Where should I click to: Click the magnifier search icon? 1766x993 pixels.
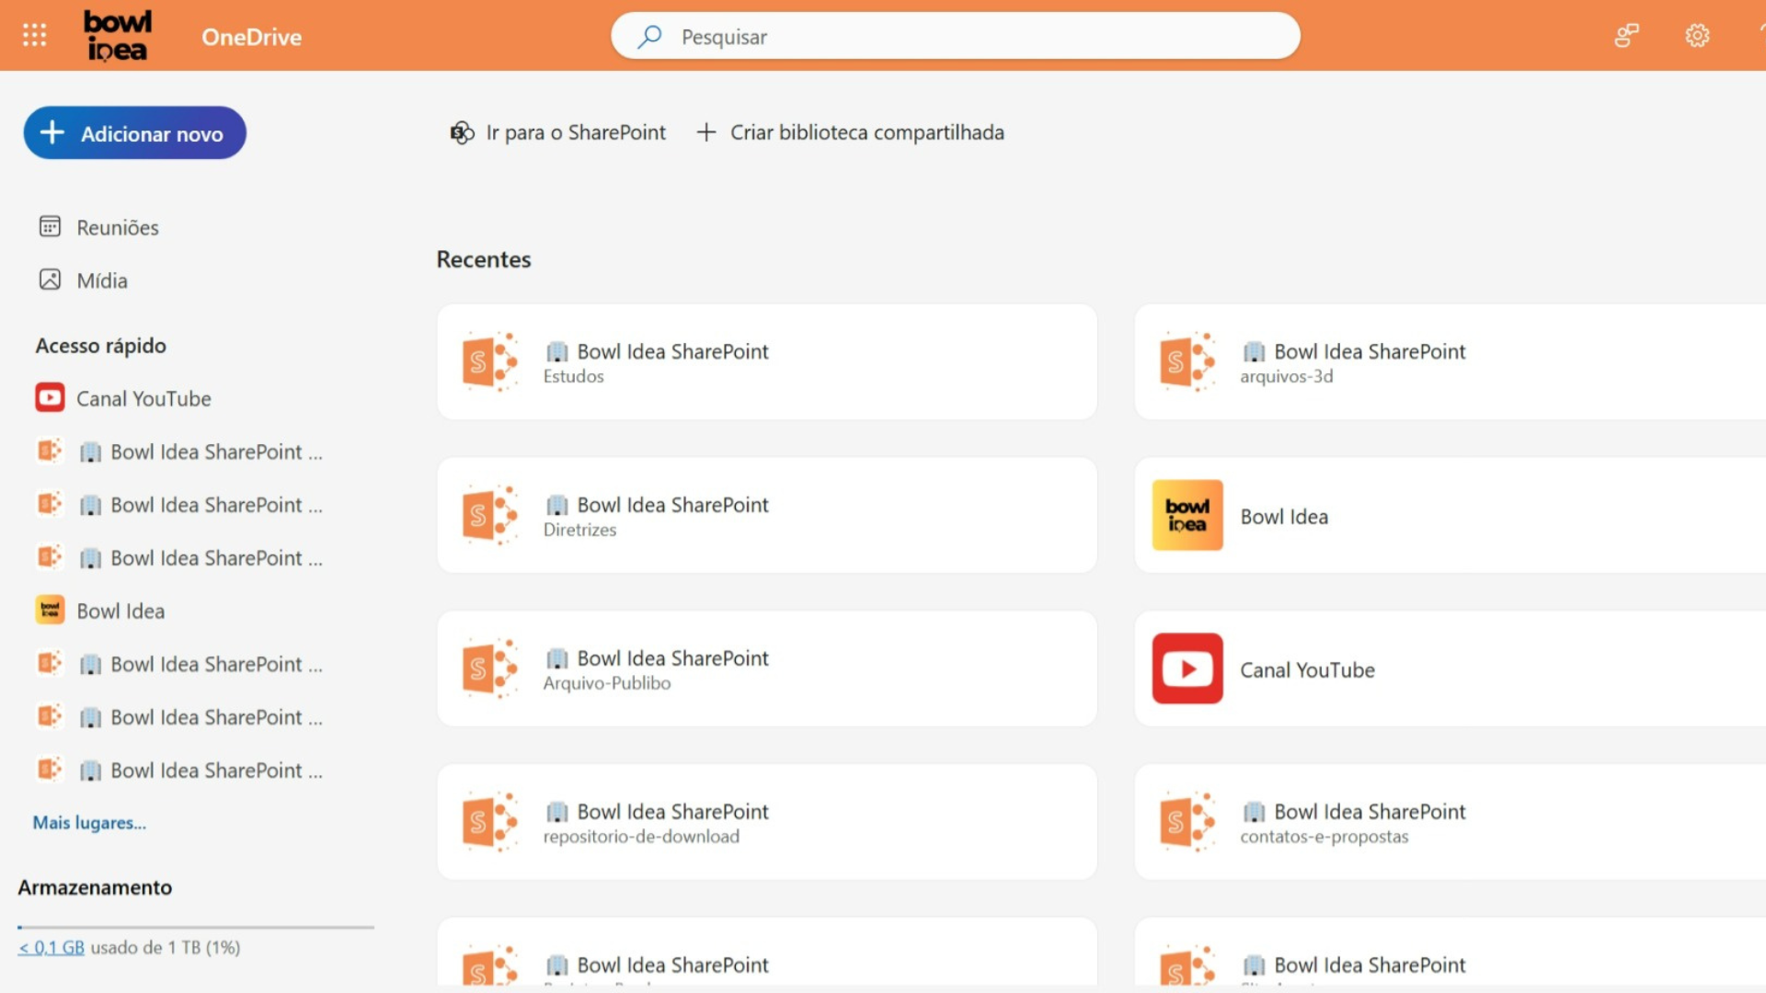tap(649, 36)
